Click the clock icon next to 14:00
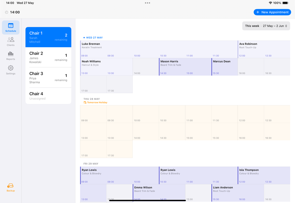The height and width of the screenshot is (203, 295). pos(7,12)
